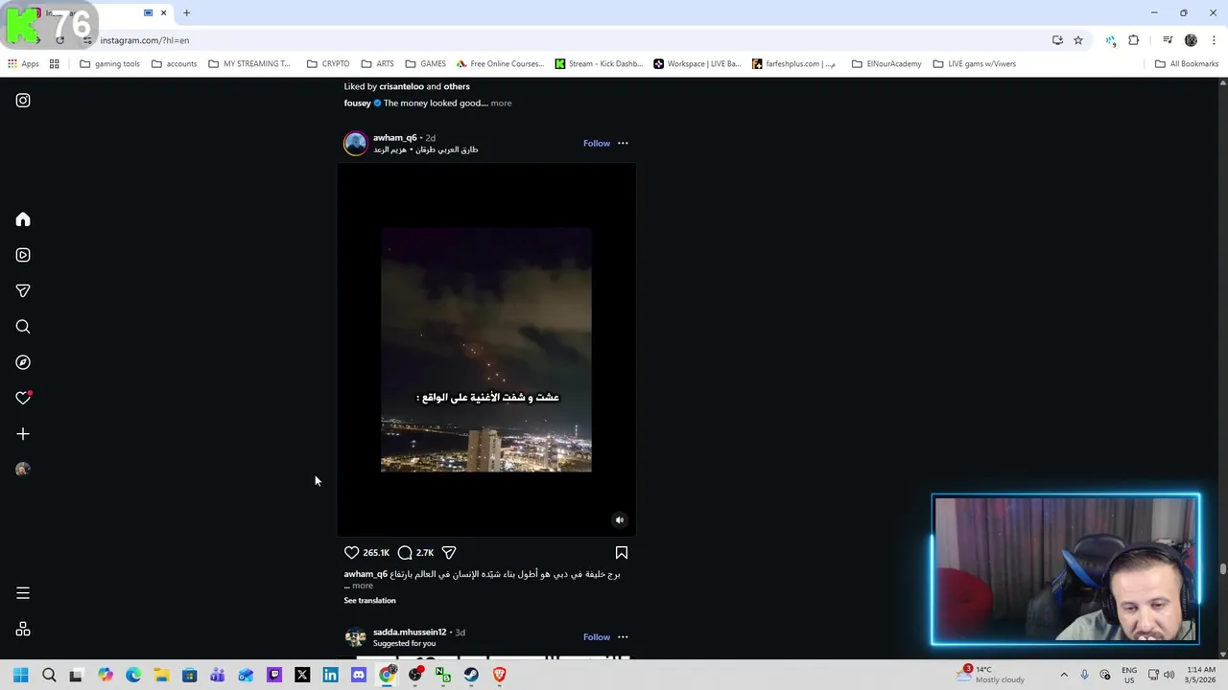Open Messages paper-plane icon in sidebar
This screenshot has width=1228, height=690.
pos(23,290)
